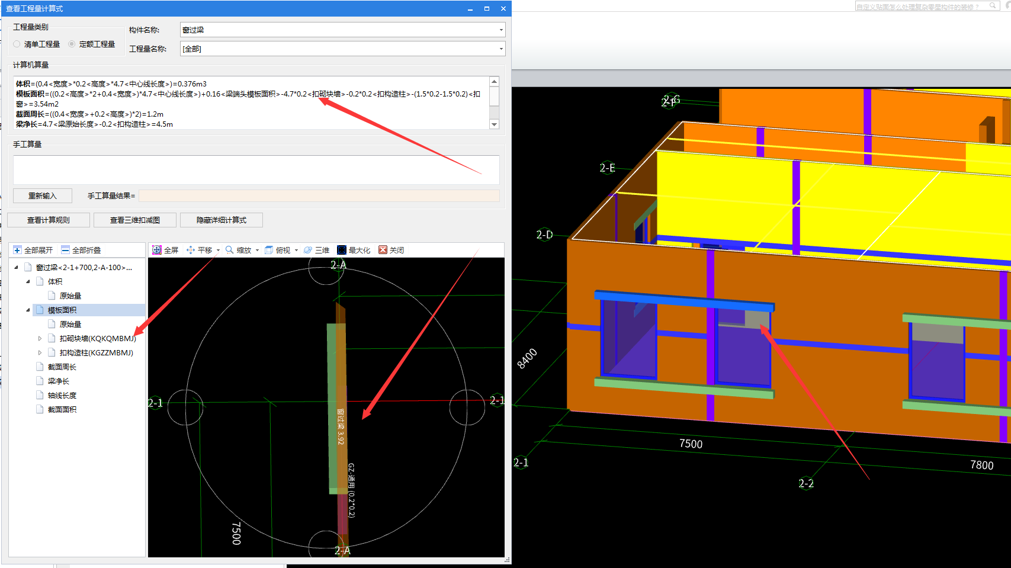Click the 隐藏详细计算式 button
The height and width of the screenshot is (568, 1011).
click(x=222, y=220)
